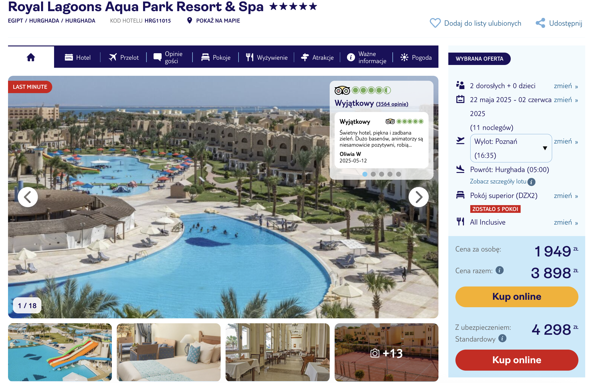592x383 pixels.
Task: Switch to the Pokoje tab
Action: click(x=216, y=57)
